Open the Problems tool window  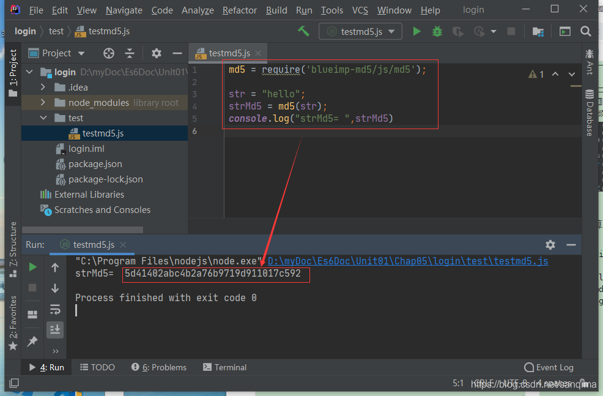click(159, 367)
